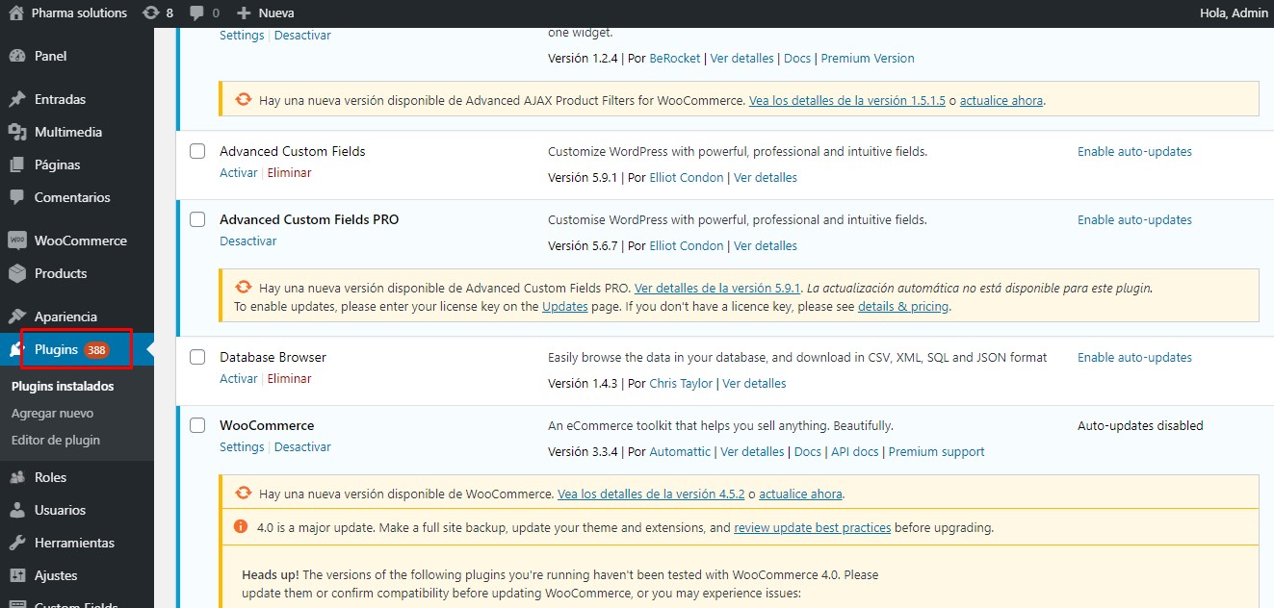Click update icon in Advanced Custom Fields PRO notice
The image size is (1274, 608).
[x=244, y=287]
